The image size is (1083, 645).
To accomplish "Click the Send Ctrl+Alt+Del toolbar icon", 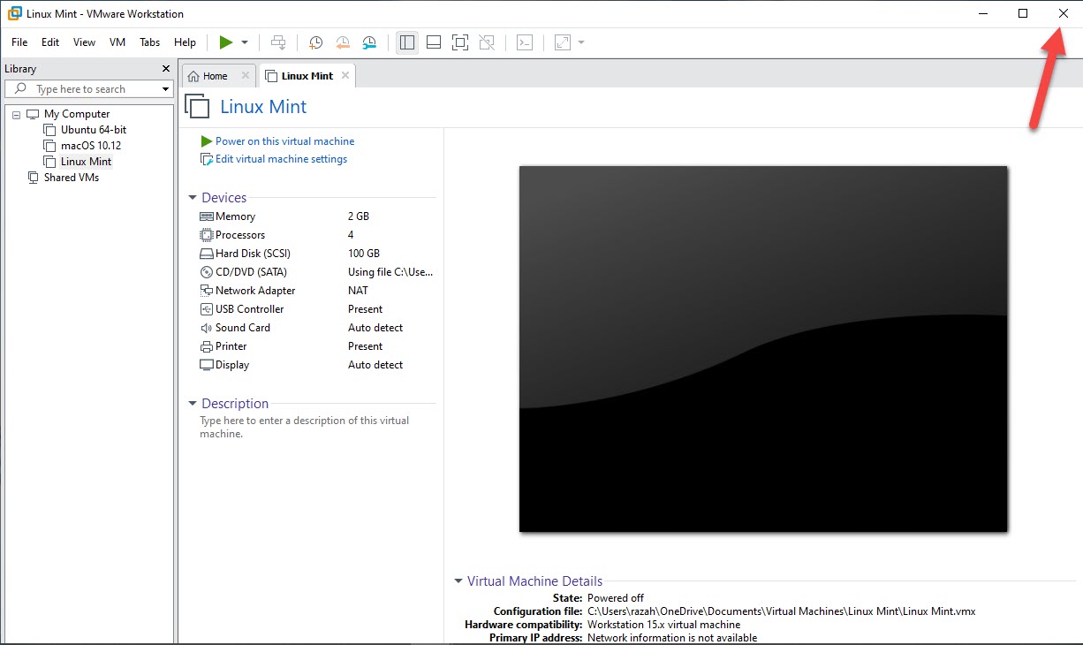I will tap(278, 42).
